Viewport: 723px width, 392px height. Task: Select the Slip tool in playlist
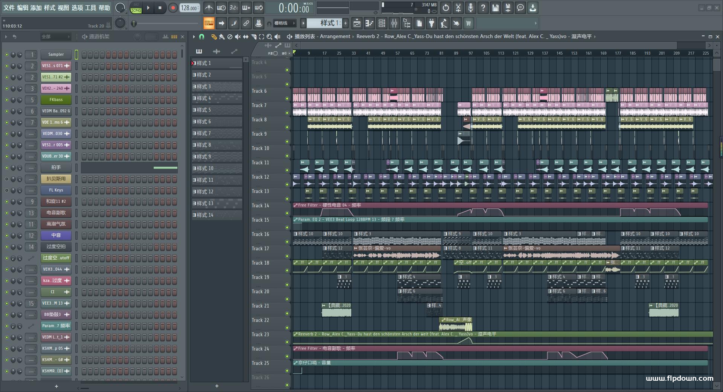click(x=246, y=37)
